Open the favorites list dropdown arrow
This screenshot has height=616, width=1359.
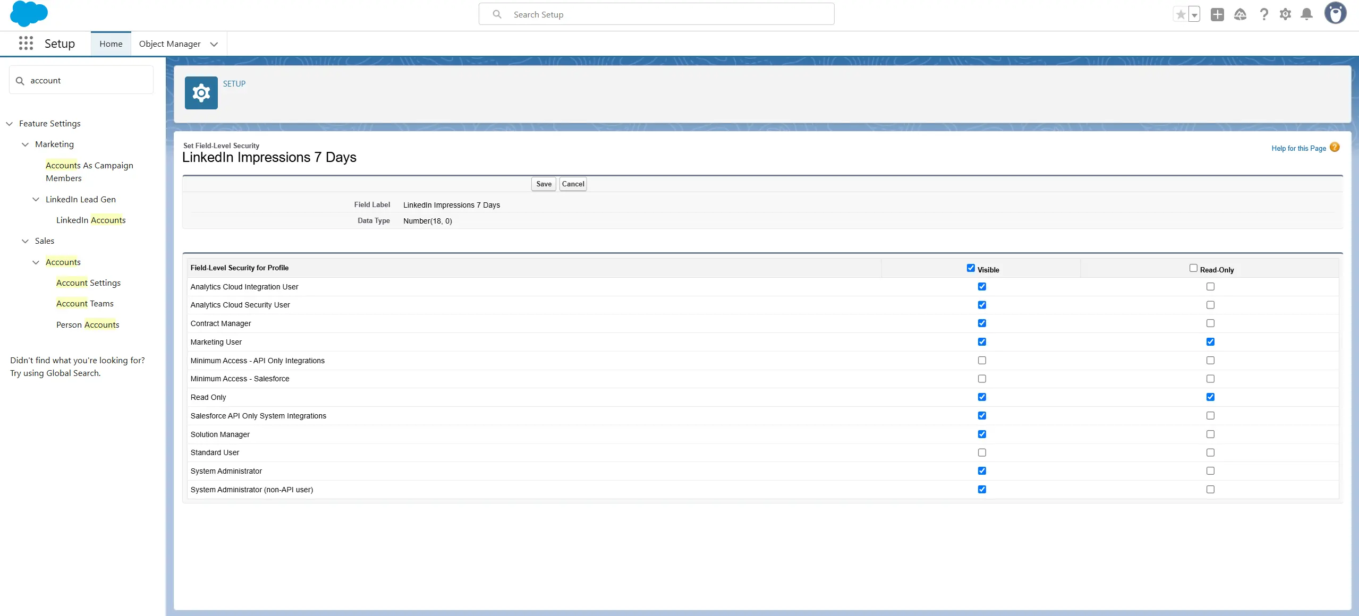(x=1194, y=15)
